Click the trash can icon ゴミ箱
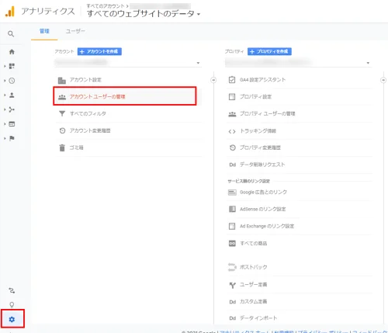This screenshot has width=388, height=333. coord(62,147)
